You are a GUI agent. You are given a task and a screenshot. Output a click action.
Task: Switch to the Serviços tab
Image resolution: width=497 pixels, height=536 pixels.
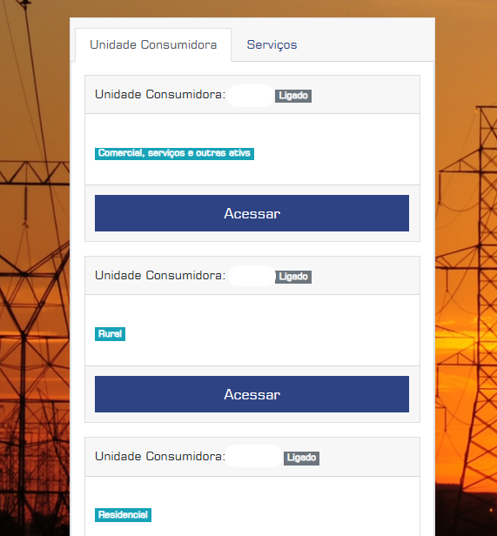(272, 44)
